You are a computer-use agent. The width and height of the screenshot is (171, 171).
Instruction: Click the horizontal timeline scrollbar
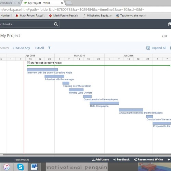tap(87, 155)
